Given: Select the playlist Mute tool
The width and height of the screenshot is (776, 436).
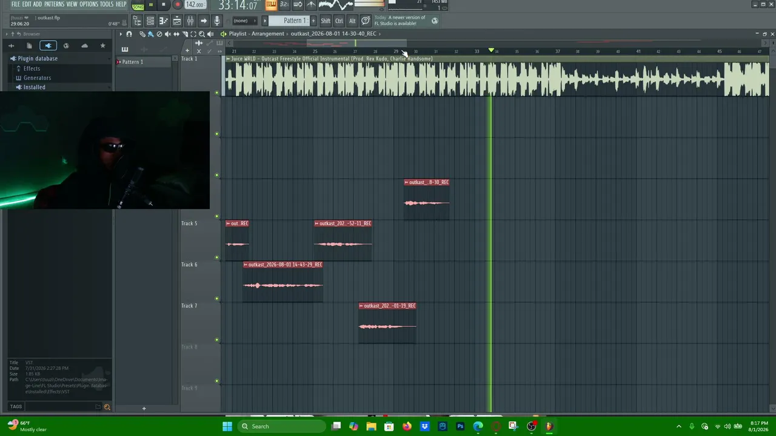Looking at the screenshot, I should pos(168,34).
